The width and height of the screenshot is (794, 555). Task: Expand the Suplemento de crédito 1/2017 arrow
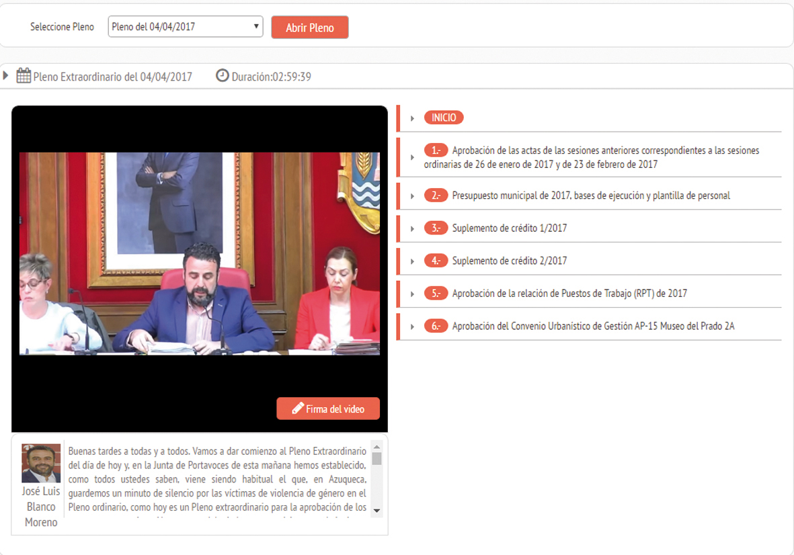click(x=412, y=228)
